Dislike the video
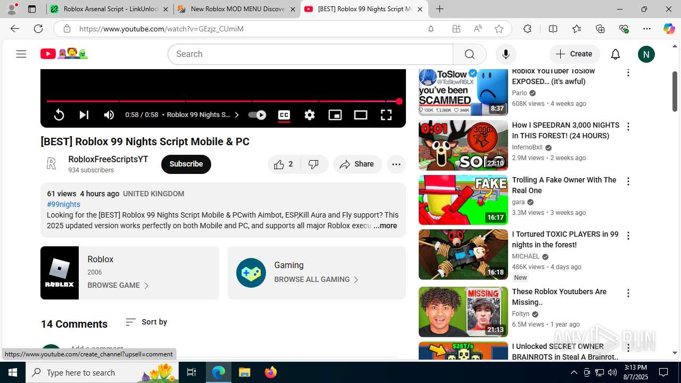This screenshot has width=681, height=383. click(x=314, y=164)
